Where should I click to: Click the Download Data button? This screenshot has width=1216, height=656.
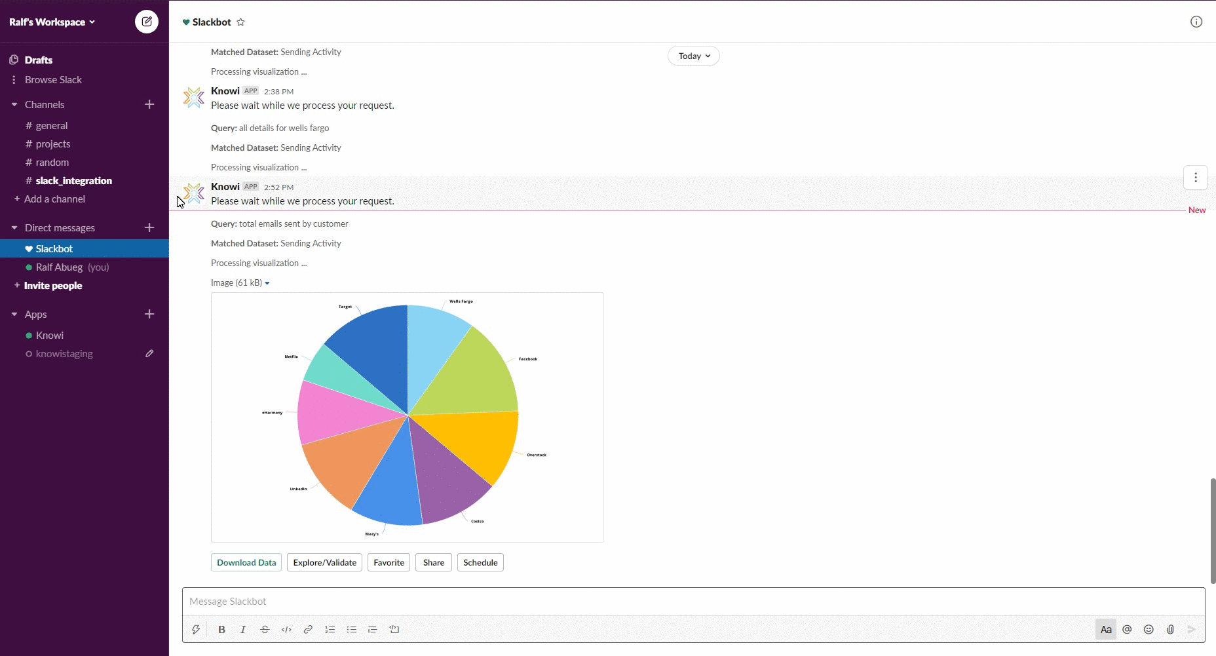(x=246, y=562)
